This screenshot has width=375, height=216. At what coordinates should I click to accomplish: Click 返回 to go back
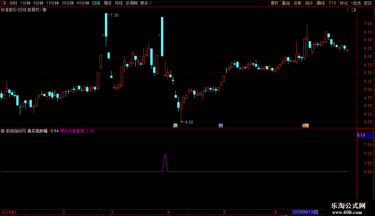(x=368, y=3)
